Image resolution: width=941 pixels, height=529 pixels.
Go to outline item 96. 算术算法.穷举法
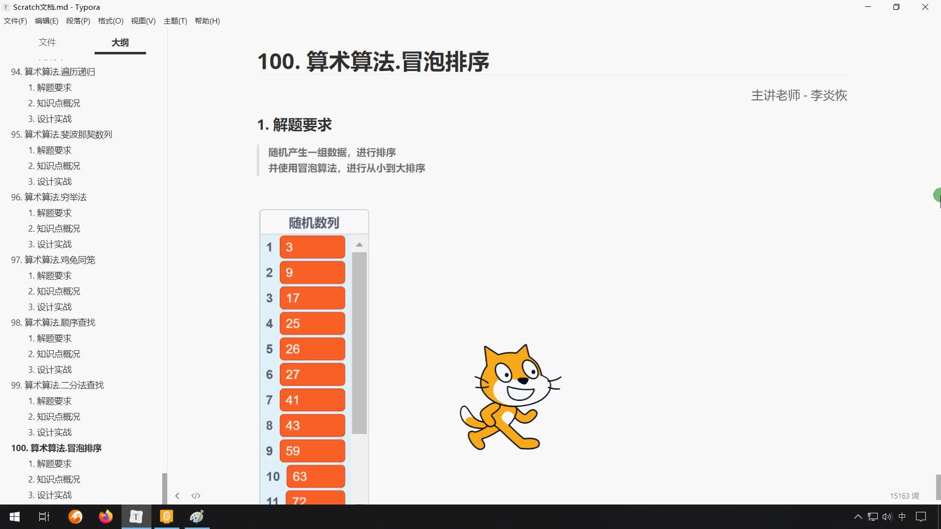[49, 197]
